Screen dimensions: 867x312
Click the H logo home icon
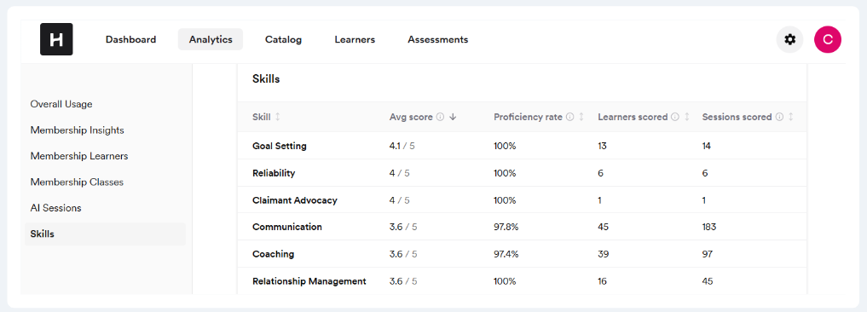tap(56, 39)
